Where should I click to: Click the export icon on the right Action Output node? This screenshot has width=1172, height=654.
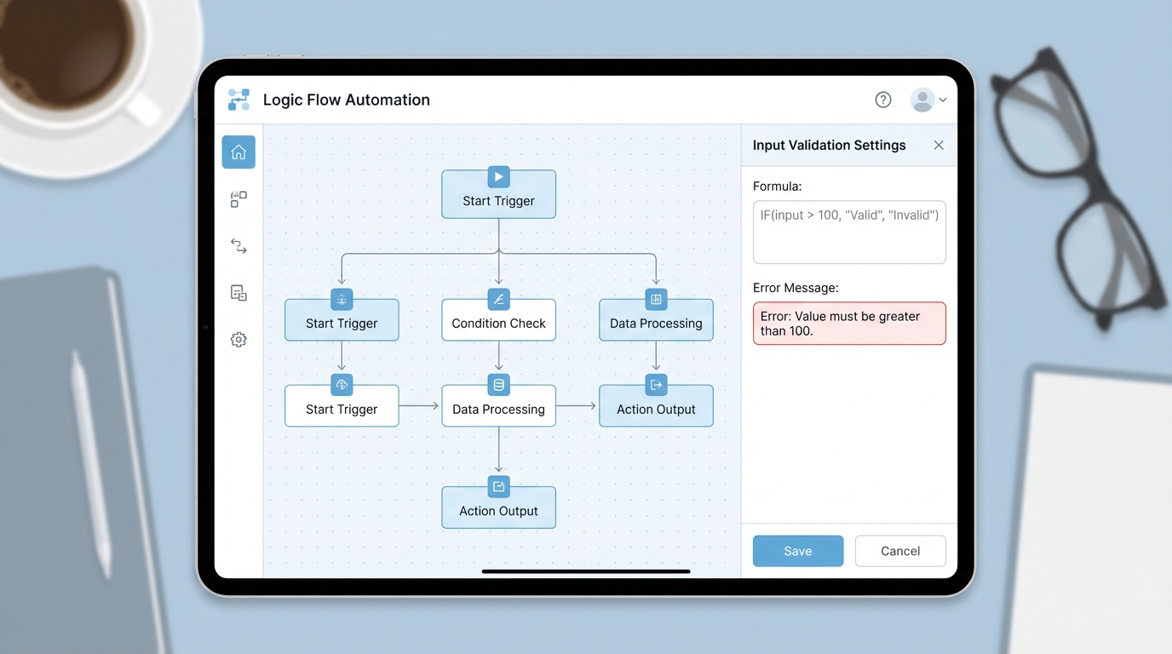656,385
